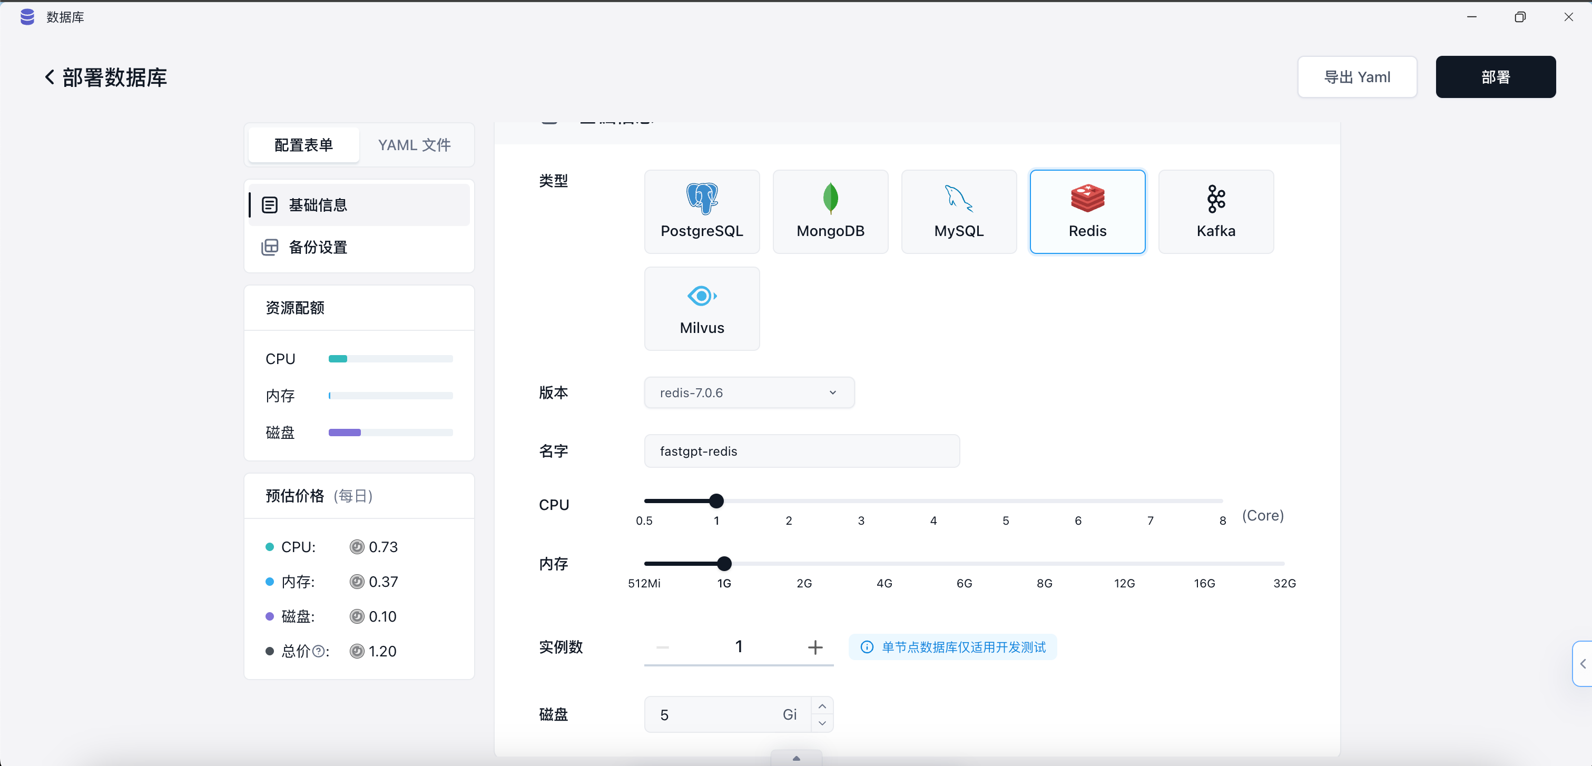Screen dimensions: 1592x766
Task: Select the Redis database type
Action: 1087,211
